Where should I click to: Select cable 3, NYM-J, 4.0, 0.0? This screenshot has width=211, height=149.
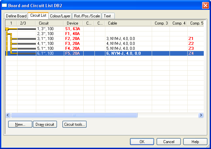[x=120, y=39]
